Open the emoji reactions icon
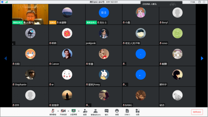 [x=117, y=112]
